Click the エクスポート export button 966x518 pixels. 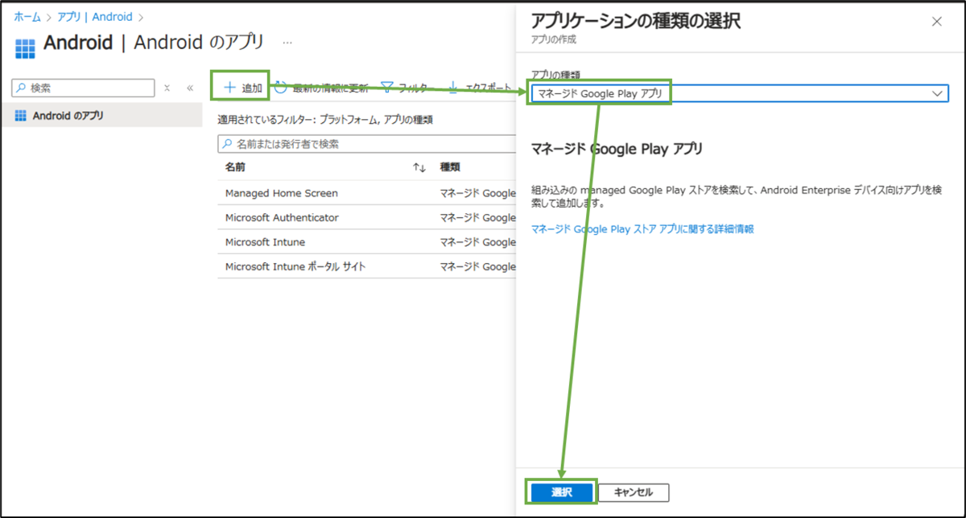click(x=480, y=88)
